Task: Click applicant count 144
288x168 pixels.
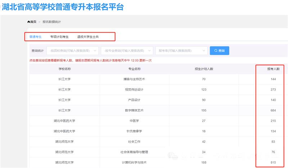Action: [273, 79]
